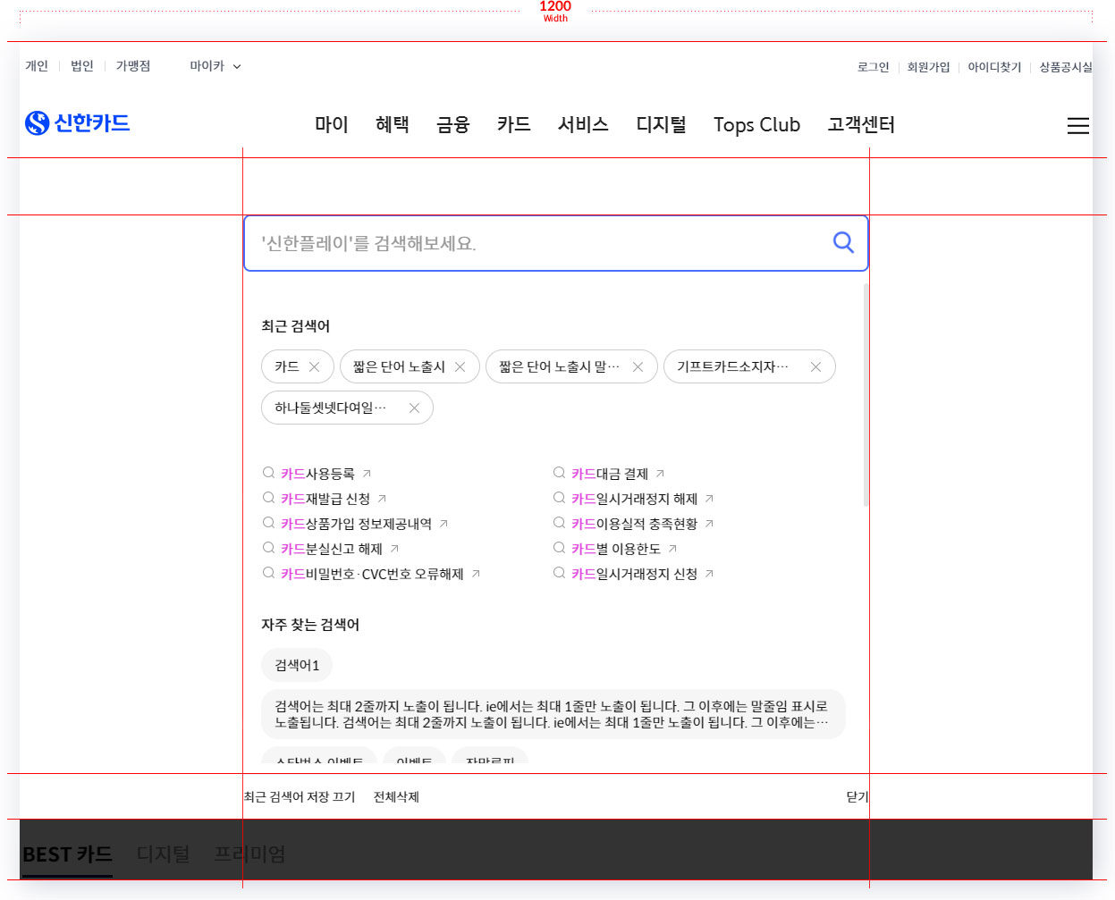Expand the 마이카 dropdown
This screenshot has width=1115, height=900.
click(x=215, y=66)
